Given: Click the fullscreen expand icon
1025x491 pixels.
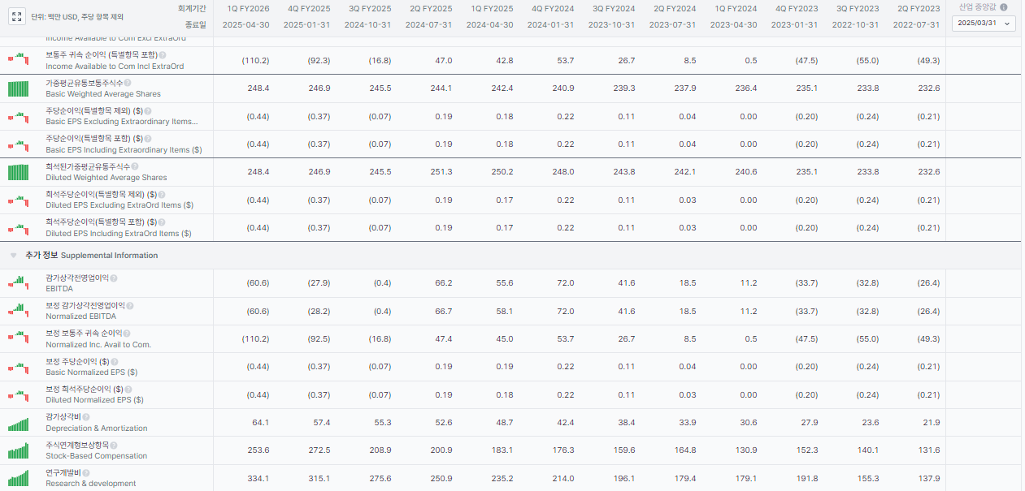Looking at the screenshot, I should point(18,16).
